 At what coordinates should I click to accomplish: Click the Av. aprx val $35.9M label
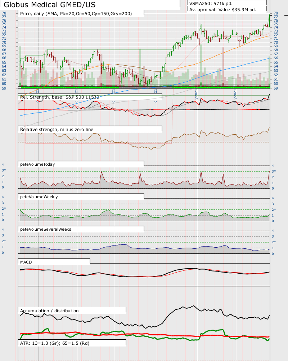click(x=223, y=10)
